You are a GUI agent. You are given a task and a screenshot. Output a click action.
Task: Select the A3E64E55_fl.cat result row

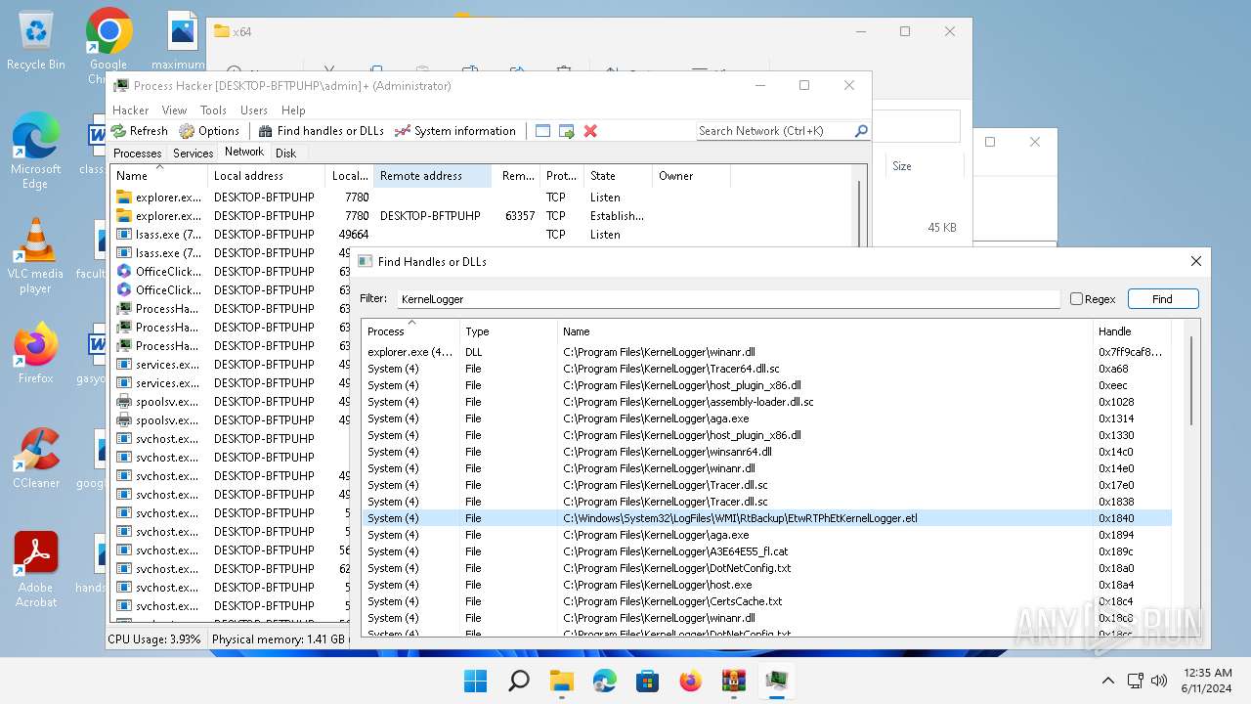point(766,551)
